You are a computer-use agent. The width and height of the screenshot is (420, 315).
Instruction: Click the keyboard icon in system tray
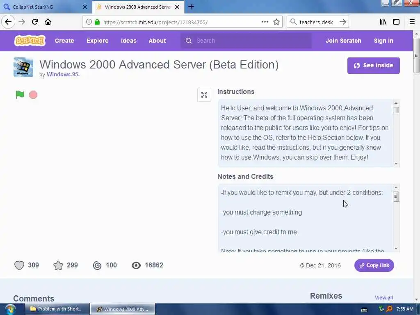pos(364,310)
